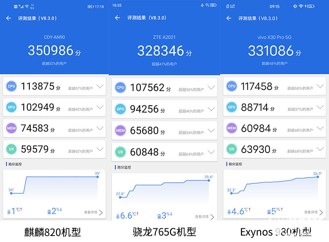
Task: Expand the CPU 113875 score row
Action: (x=100, y=86)
